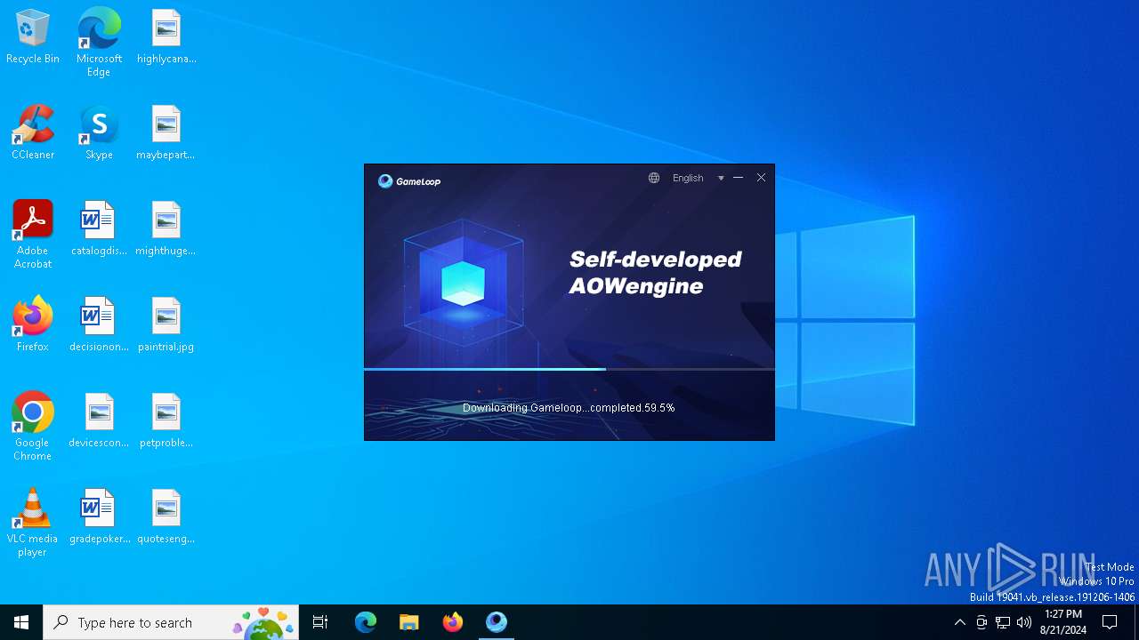The width and height of the screenshot is (1139, 640).
Task: Select the highlycana image file
Action: (x=166, y=37)
